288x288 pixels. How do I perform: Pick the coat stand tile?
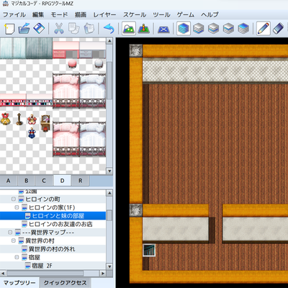19,120
